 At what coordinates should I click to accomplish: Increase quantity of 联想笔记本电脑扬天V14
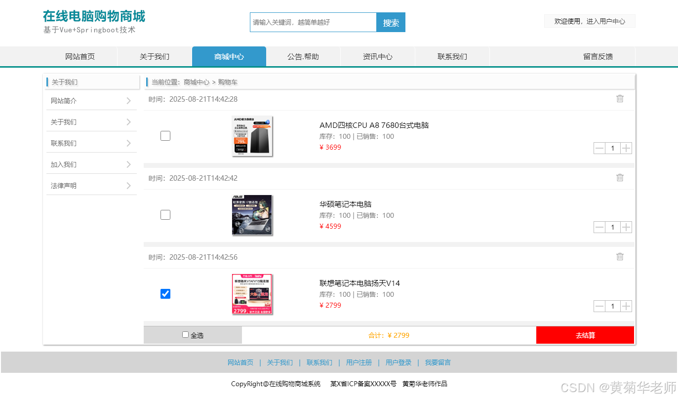point(626,306)
